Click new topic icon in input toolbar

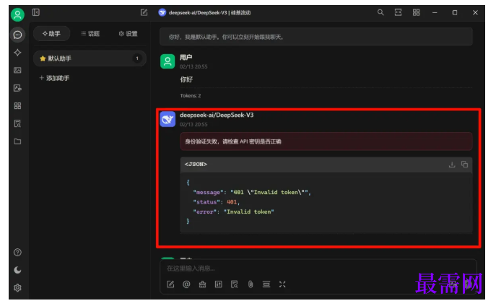(170, 284)
